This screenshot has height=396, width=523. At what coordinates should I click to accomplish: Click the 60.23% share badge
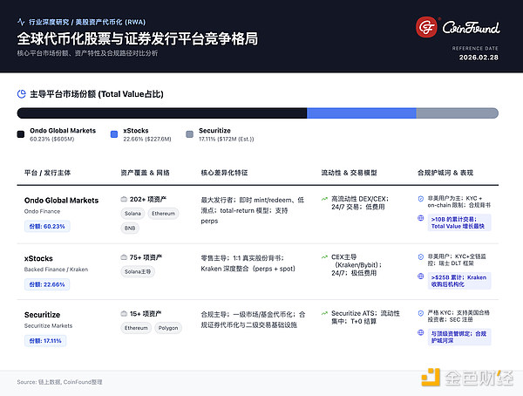[47, 226]
